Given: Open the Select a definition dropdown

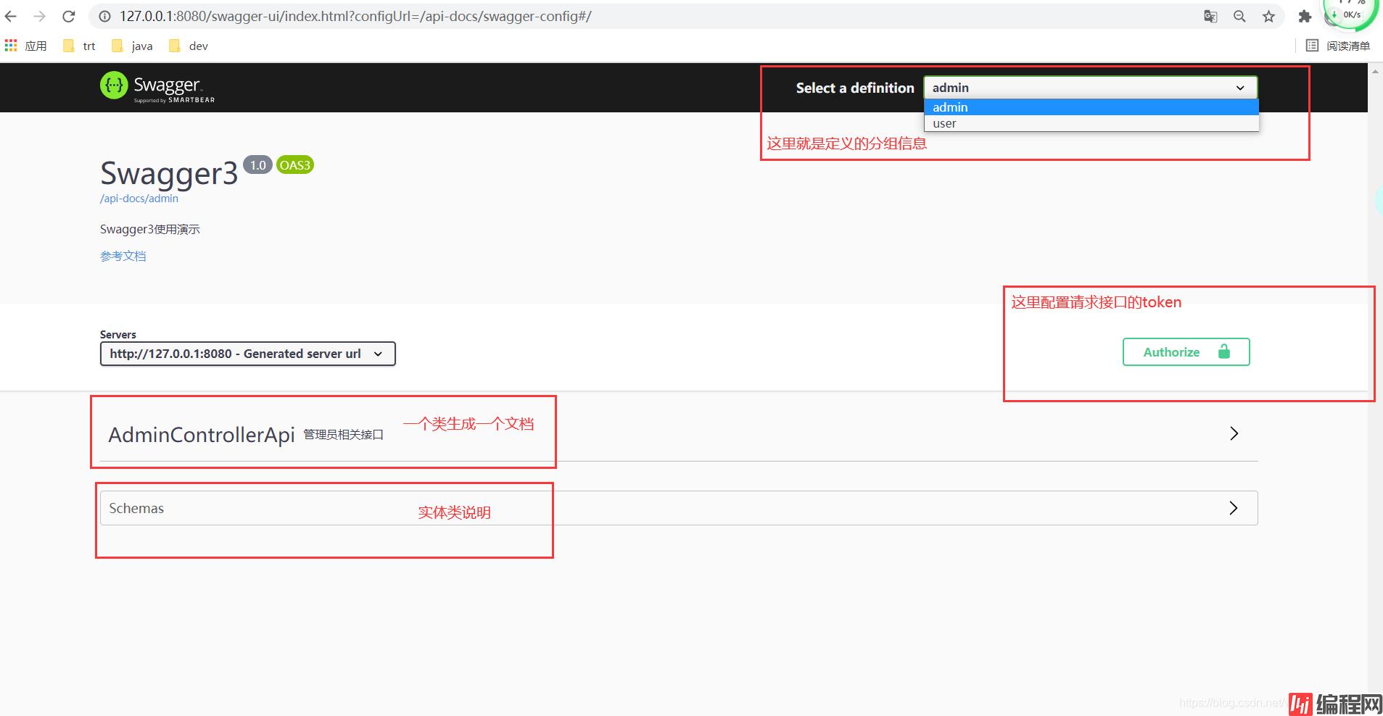Looking at the screenshot, I should point(1091,88).
